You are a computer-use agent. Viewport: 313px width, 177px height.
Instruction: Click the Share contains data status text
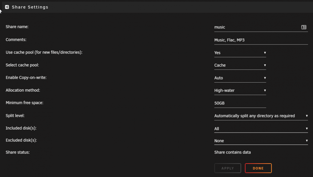[232, 152]
